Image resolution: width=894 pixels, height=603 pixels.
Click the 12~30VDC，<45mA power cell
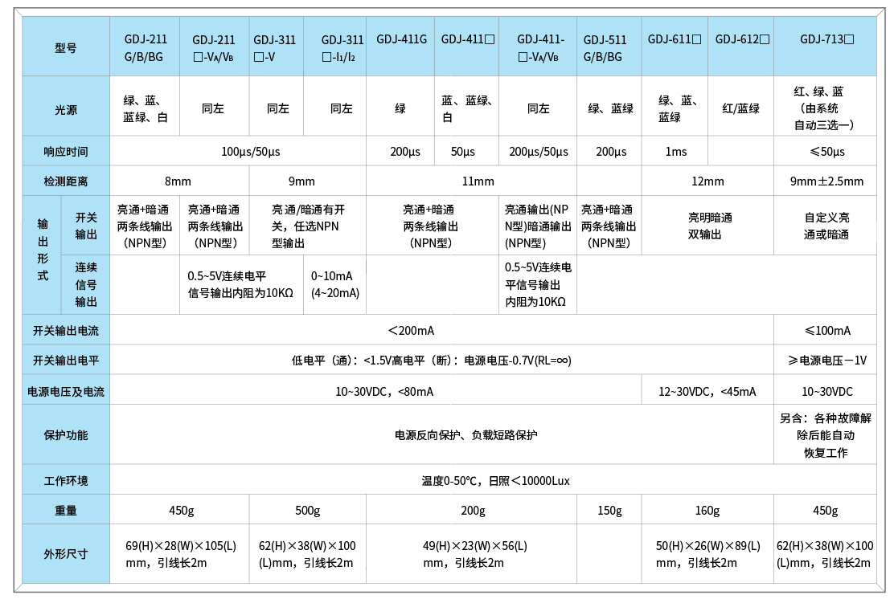point(707,392)
